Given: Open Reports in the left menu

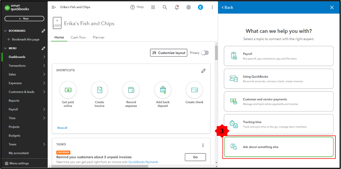Looking at the screenshot, I should point(14,101).
